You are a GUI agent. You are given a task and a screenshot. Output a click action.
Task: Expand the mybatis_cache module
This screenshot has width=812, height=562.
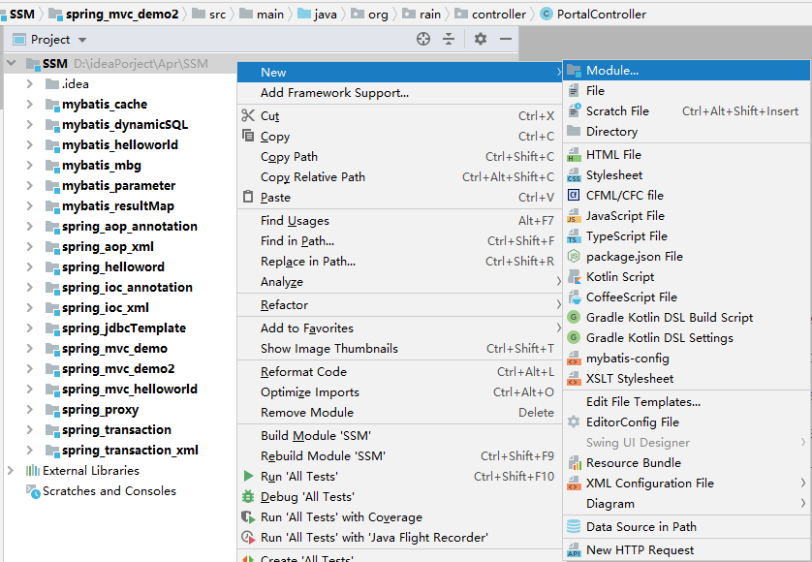29,104
